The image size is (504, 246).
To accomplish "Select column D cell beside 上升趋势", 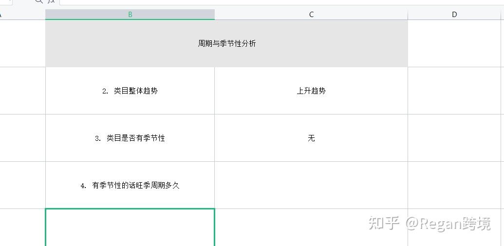I will tap(455, 91).
